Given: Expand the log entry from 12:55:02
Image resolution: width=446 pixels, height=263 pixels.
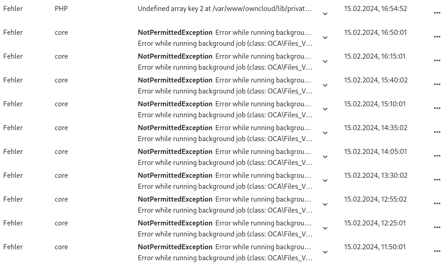Looking at the screenshot, I should (x=325, y=204).
